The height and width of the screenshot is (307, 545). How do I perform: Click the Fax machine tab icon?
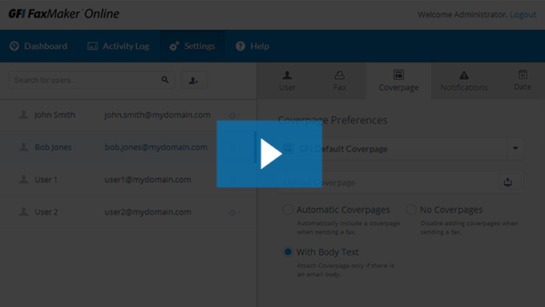[x=340, y=75]
